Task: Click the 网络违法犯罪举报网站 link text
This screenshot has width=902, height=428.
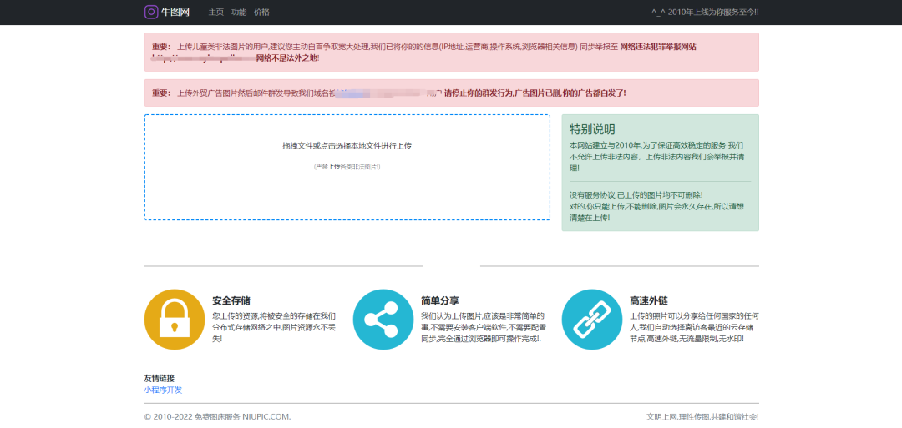Action: tap(658, 47)
